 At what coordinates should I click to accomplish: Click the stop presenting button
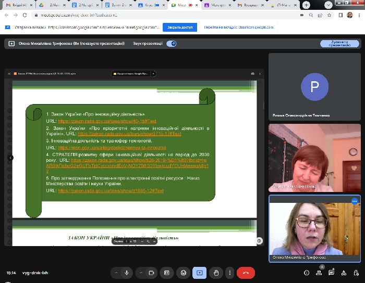click(339, 44)
